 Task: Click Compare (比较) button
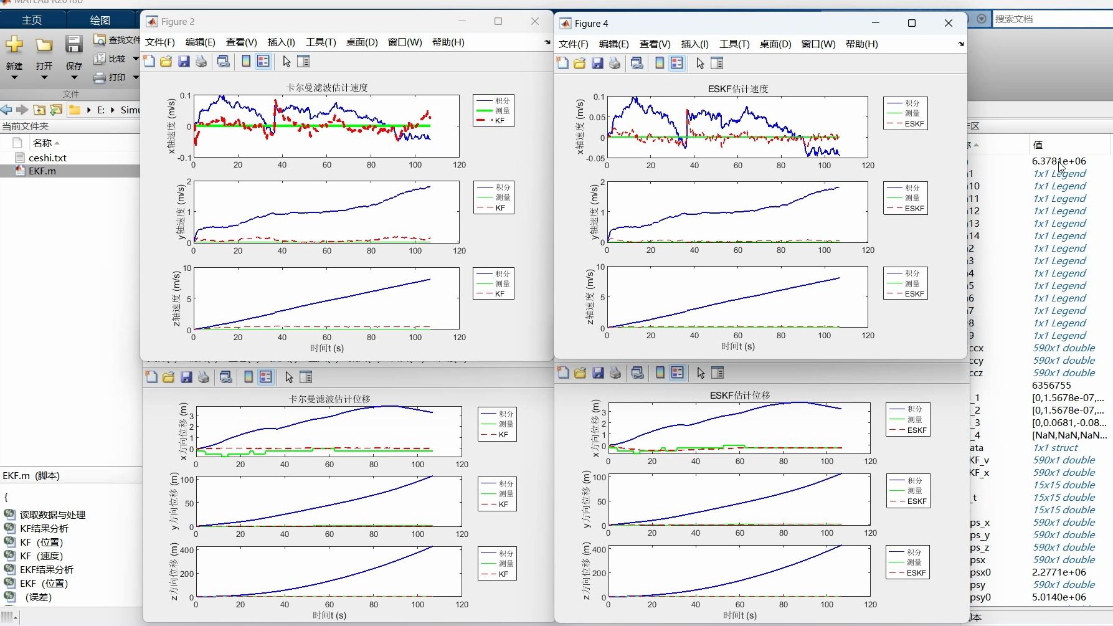click(x=110, y=59)
